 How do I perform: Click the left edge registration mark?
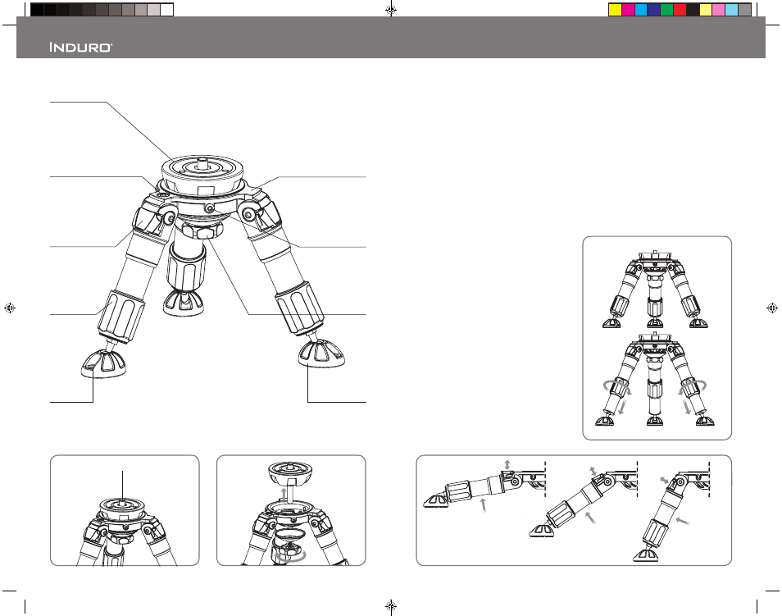(10, 308)
